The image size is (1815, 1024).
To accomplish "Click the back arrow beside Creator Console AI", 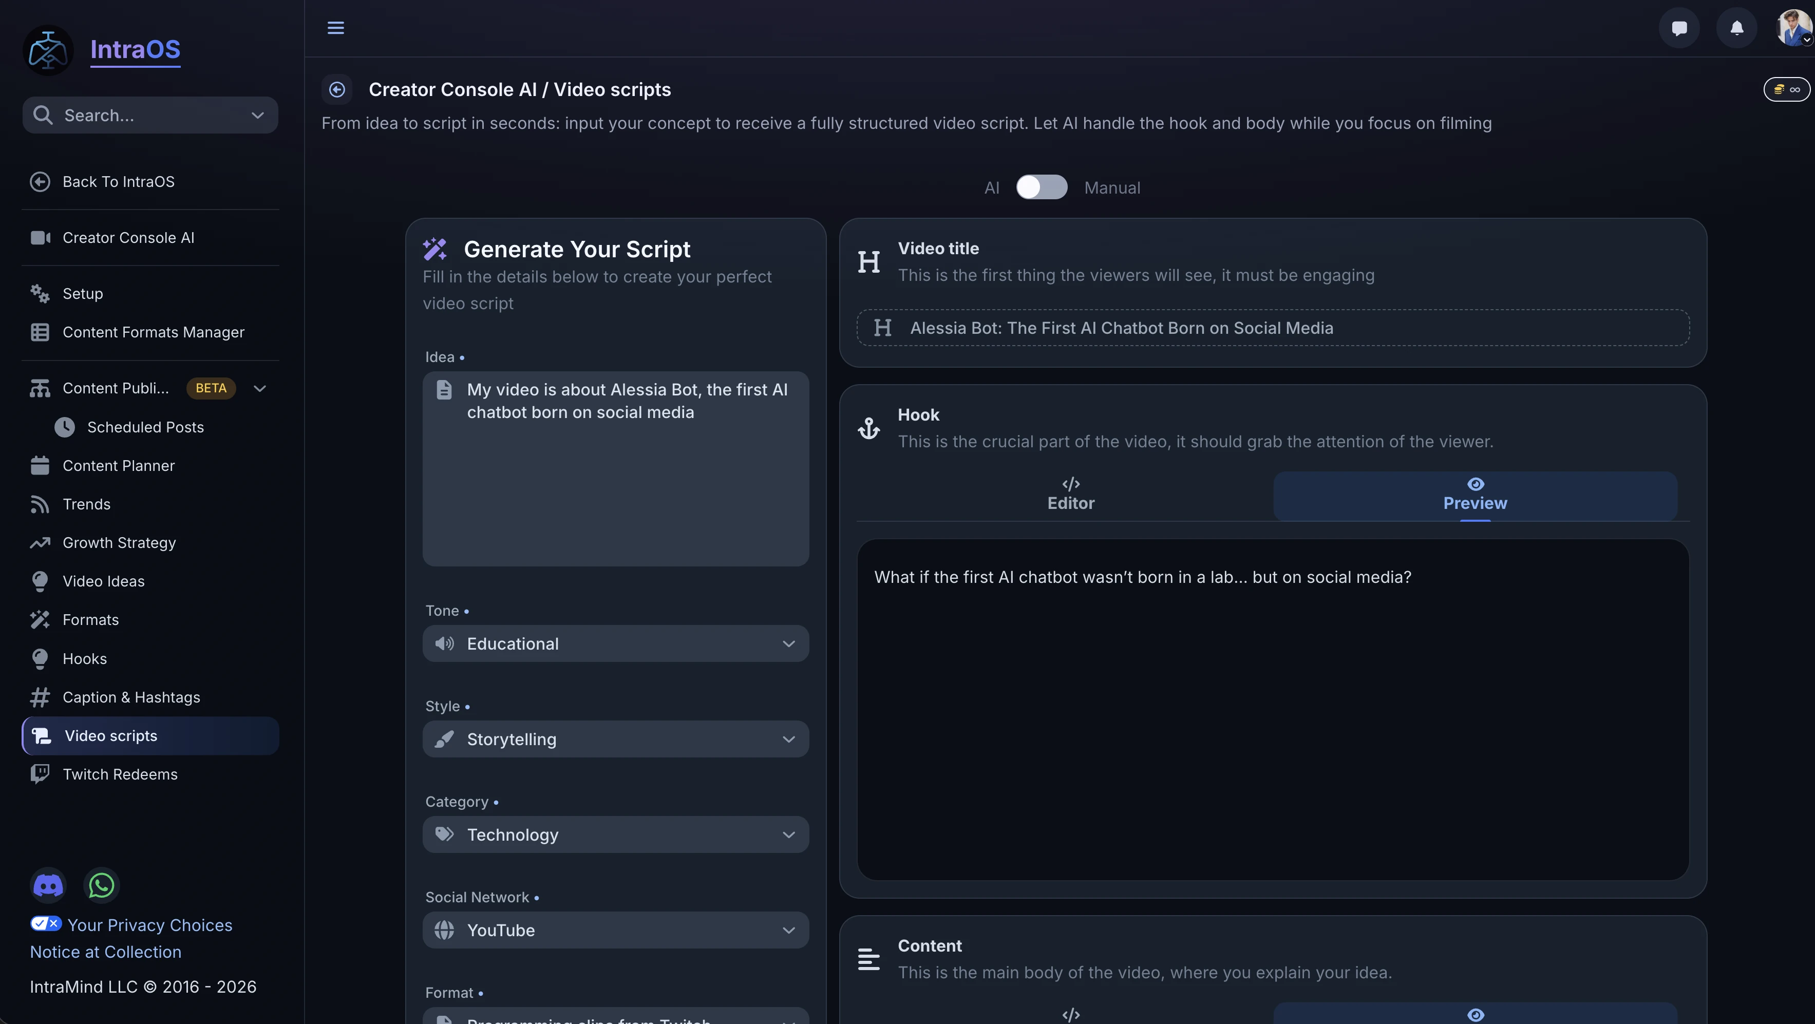I will click(337, 89).
